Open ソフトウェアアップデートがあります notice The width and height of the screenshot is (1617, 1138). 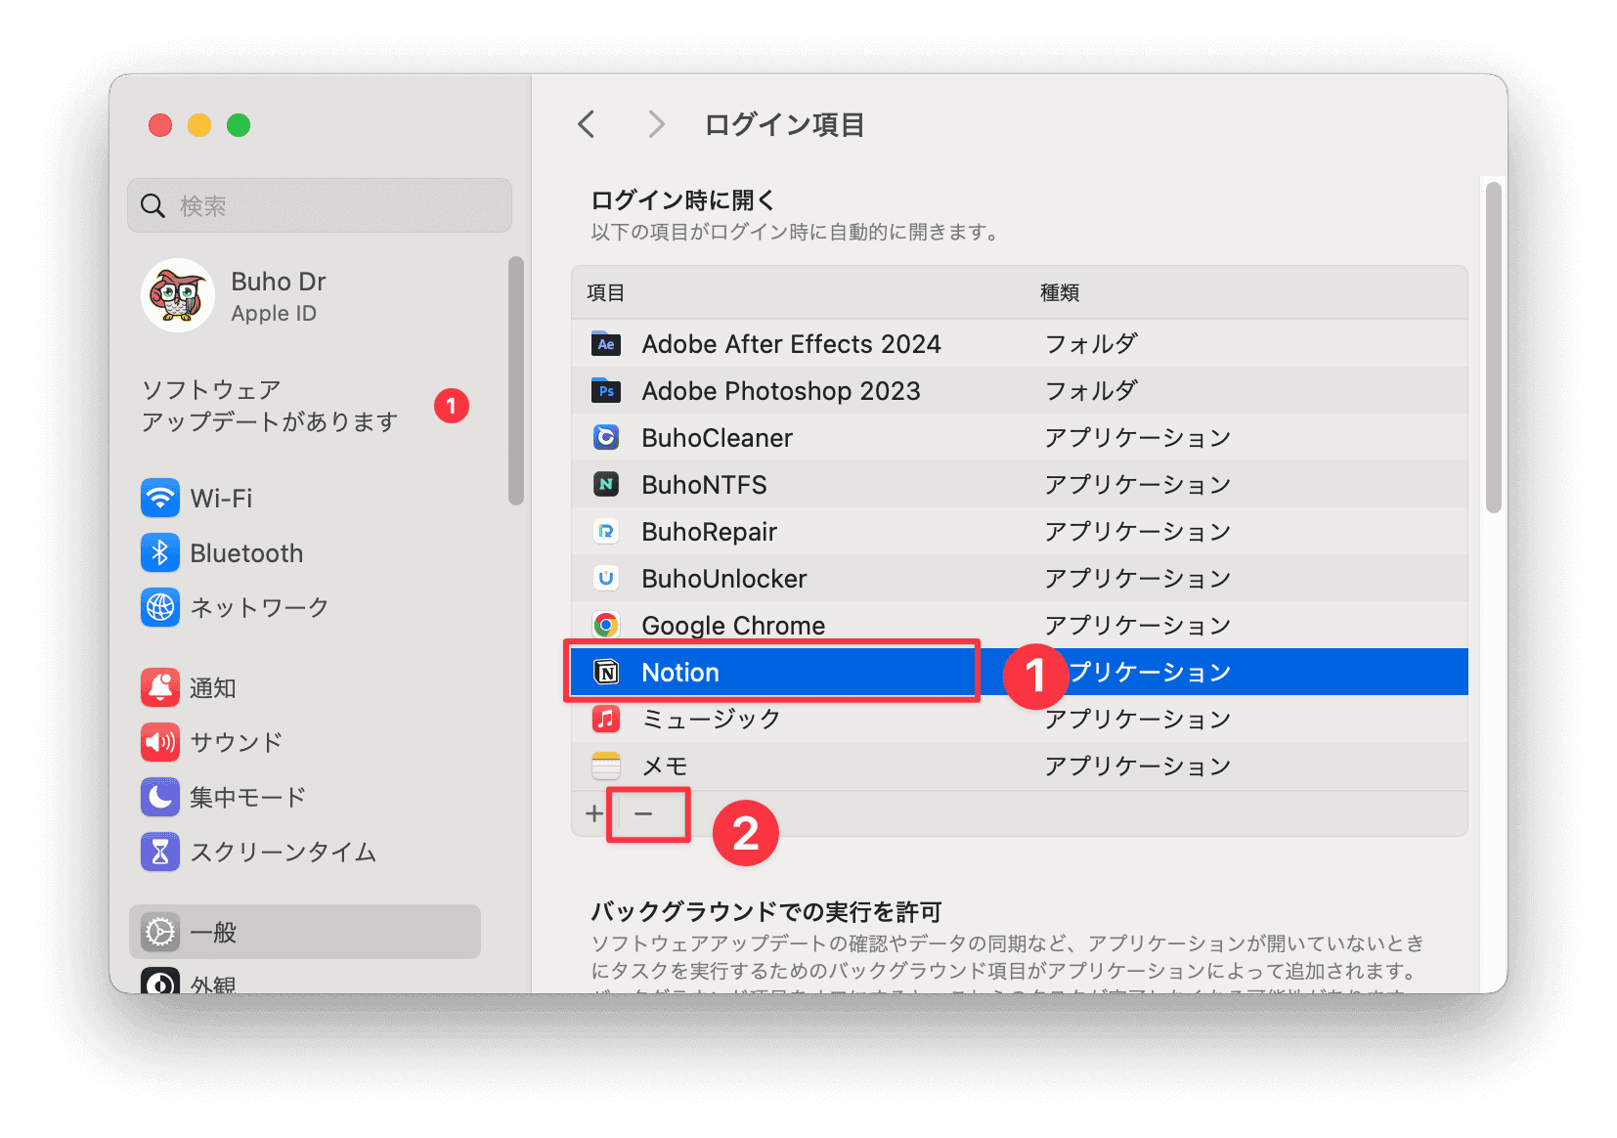305,406
